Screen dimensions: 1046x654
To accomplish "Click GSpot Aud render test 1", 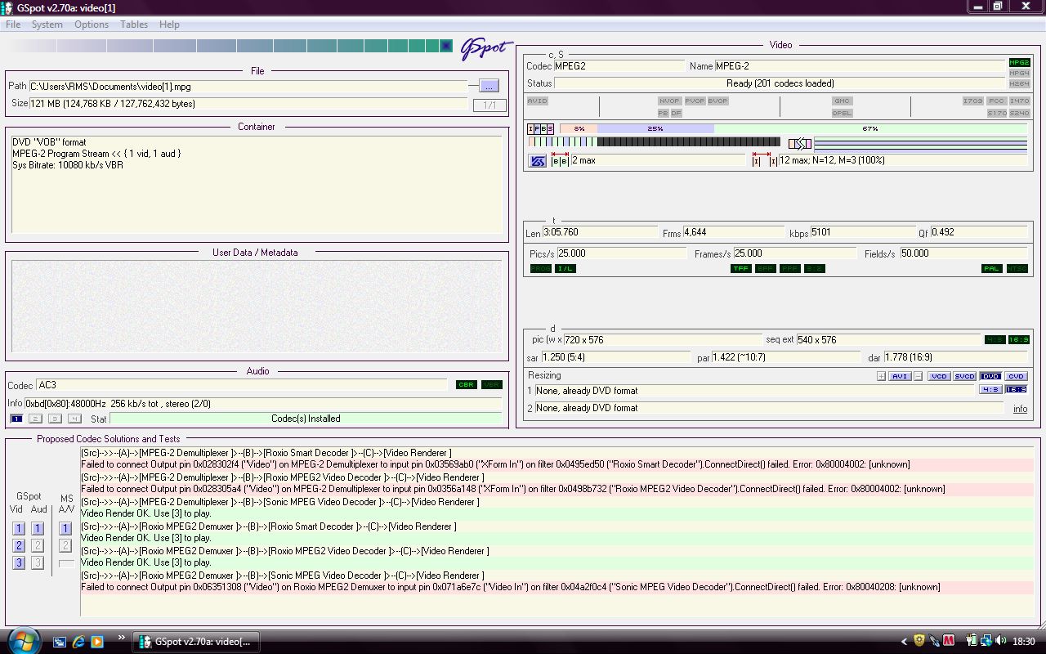I will pyautogui.click(x=38, y=529).
